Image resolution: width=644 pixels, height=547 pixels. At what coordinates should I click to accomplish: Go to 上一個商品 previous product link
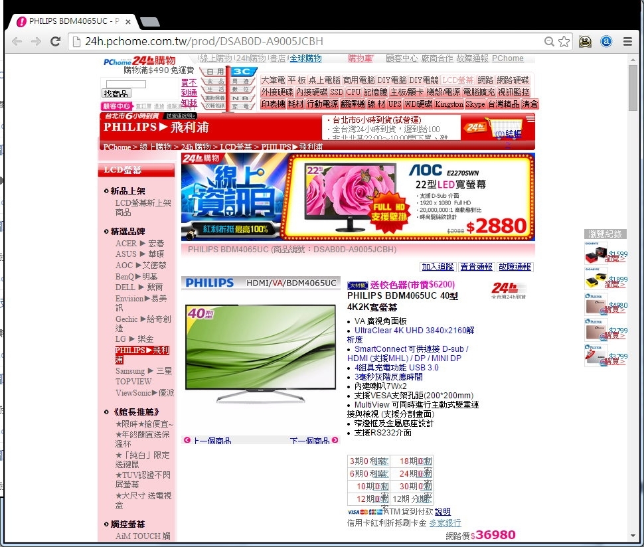212,441
